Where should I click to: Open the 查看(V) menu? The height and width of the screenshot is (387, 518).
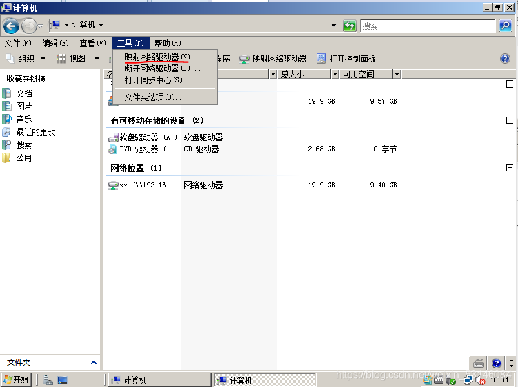(x=93, y=43)
